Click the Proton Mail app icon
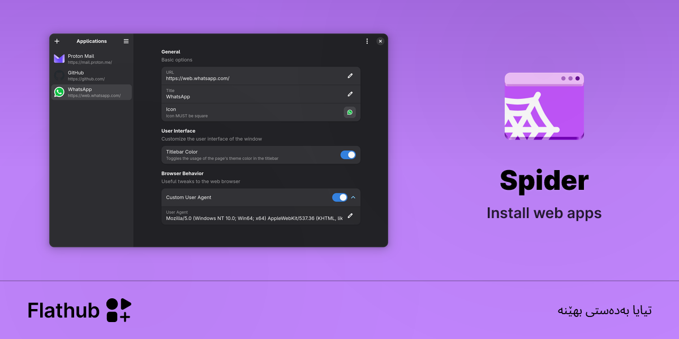The width and height of the screenshot is (679, 339). coord(59,59)
